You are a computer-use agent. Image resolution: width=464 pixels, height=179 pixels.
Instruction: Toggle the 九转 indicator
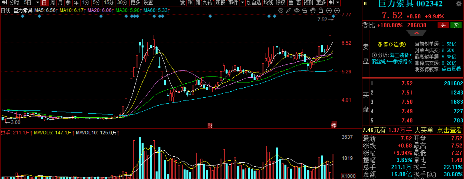click(x=208, y=3)
